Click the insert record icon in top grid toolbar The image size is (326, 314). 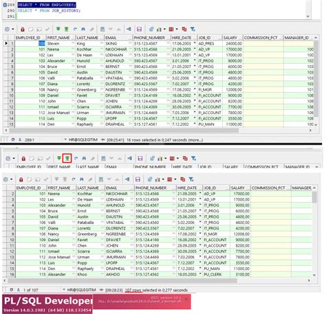31,30
